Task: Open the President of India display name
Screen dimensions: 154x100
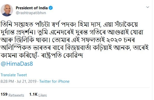Action: (32, 8)
